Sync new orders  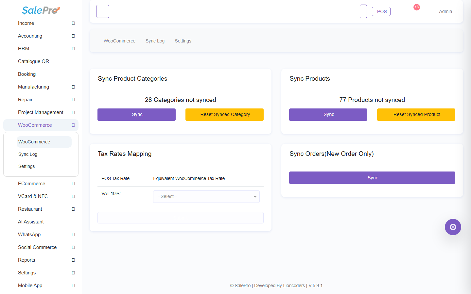tap(372, 178)
